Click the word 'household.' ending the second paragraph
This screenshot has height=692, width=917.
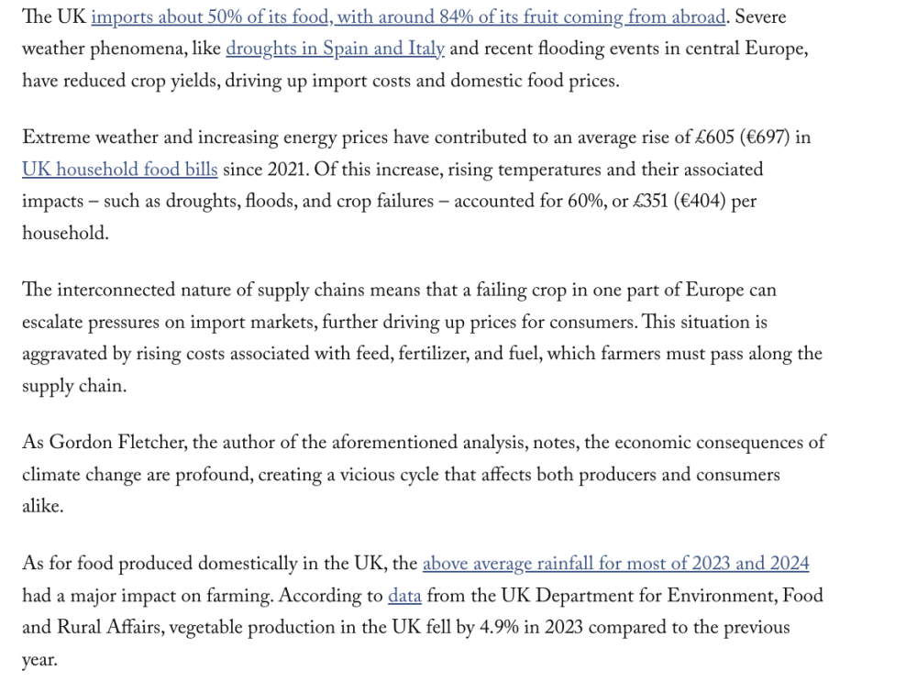[x=65, y=233]
